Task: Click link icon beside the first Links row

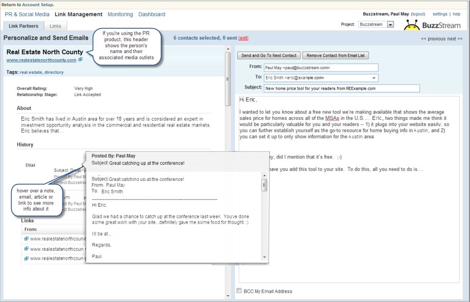Action: point(26,239)
